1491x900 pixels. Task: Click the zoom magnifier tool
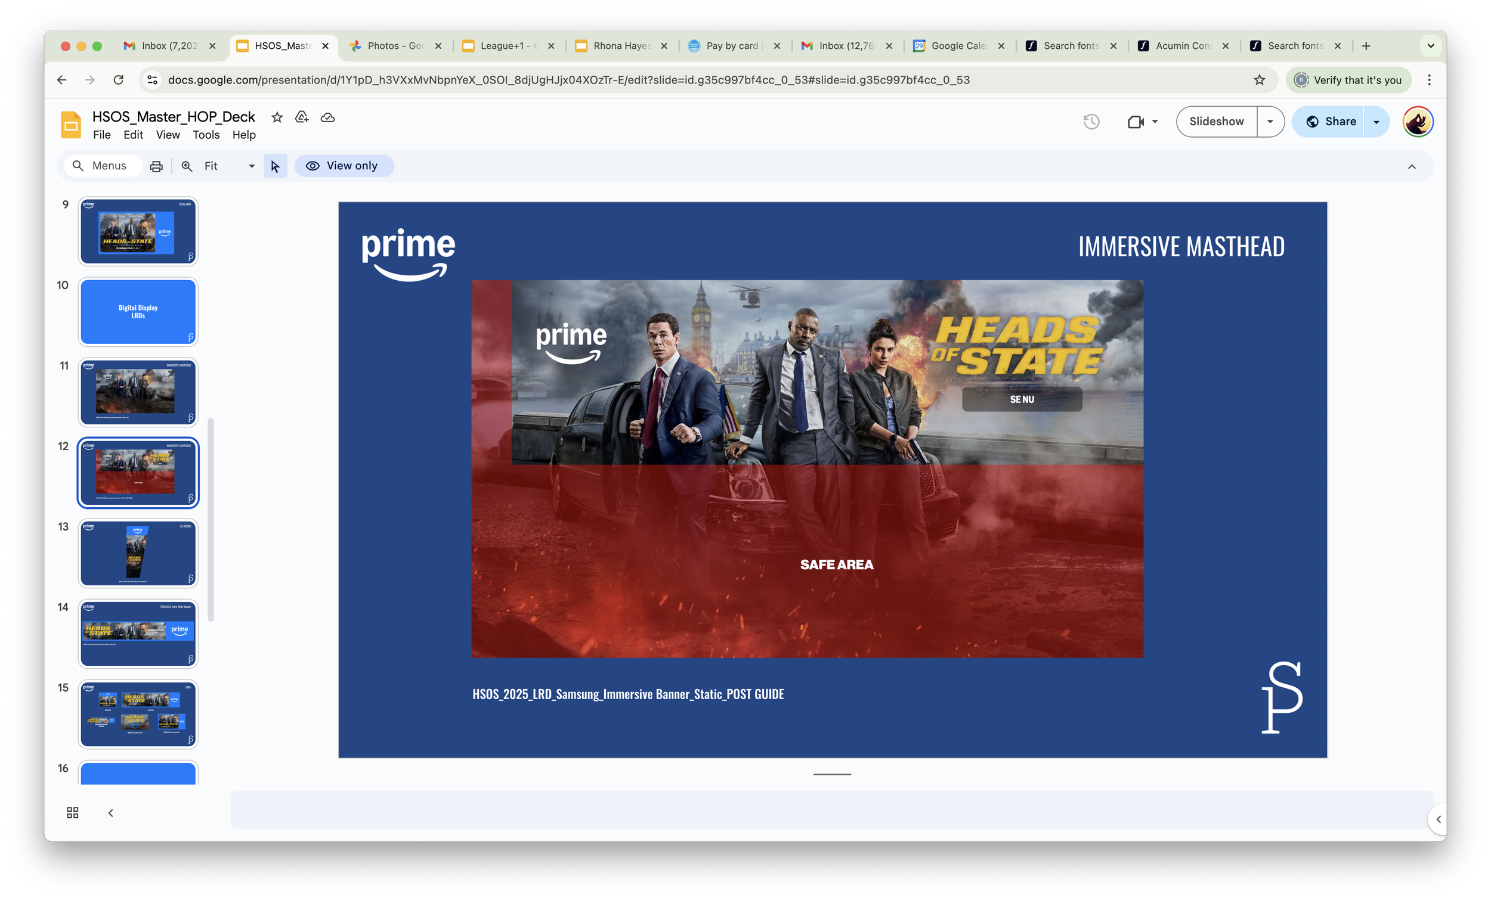point(187,166)
